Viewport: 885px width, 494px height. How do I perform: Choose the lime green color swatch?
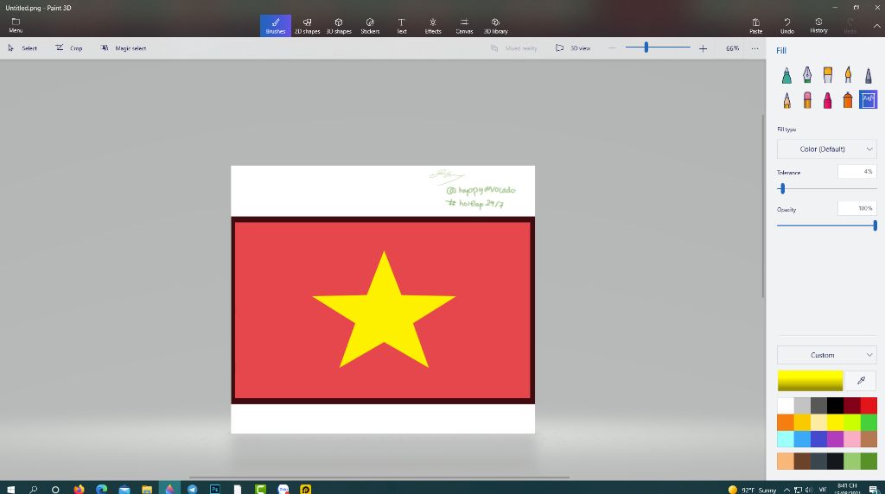(852, 421)
